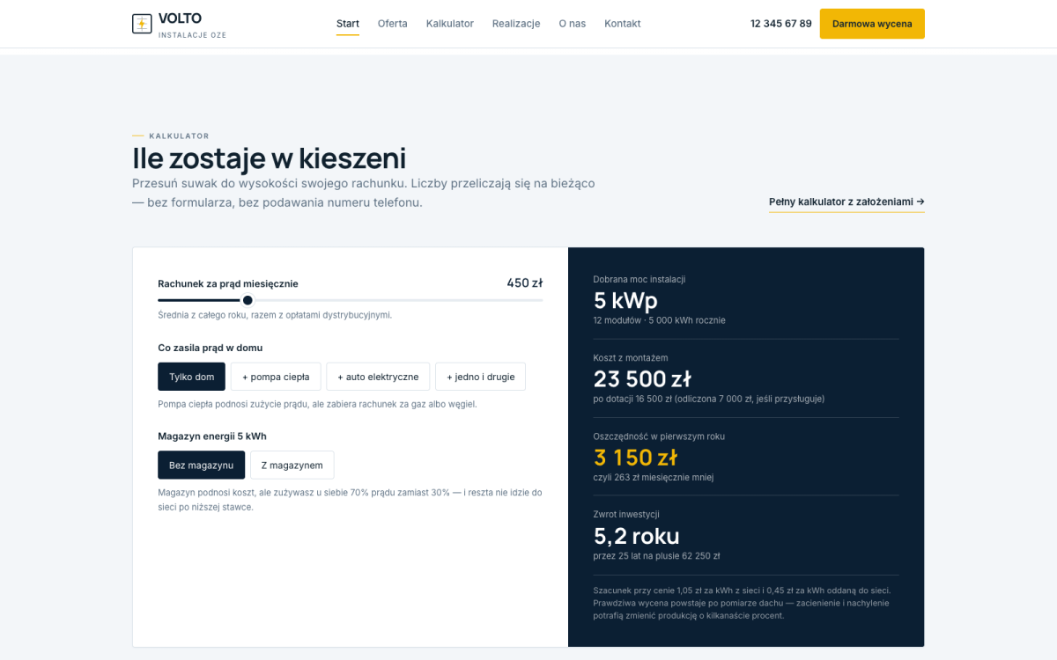
Task: Click the 450 zł bill value
Action: (524, 282)
